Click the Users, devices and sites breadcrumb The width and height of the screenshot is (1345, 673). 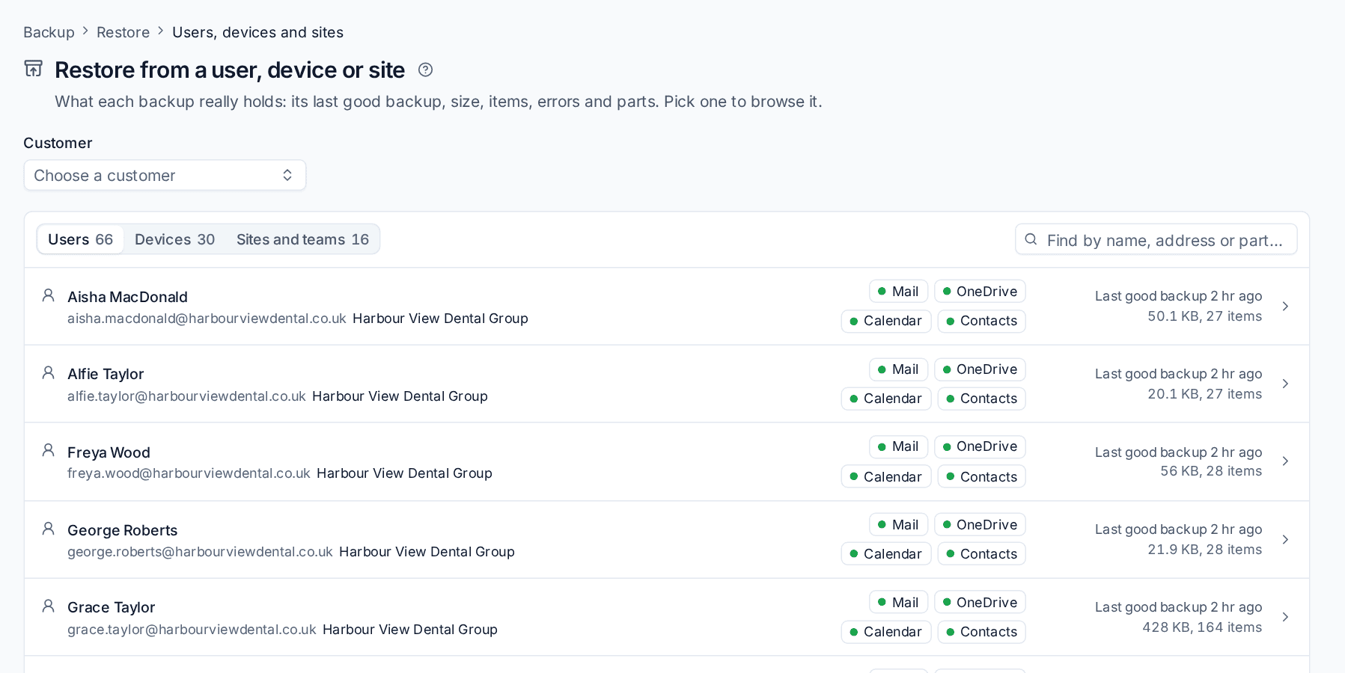pos(257,32)
